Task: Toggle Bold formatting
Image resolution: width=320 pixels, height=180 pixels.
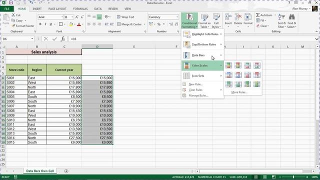Action: (40, 24)
